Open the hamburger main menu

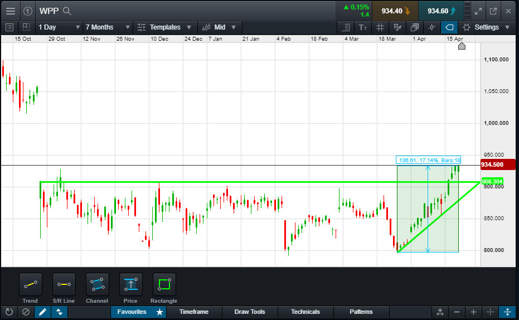[10, 11]
